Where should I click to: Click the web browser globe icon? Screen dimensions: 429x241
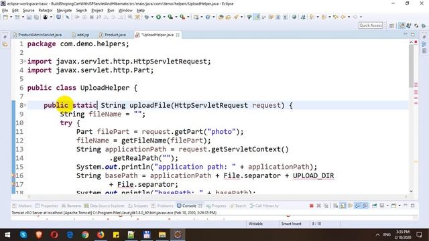[294, 17]
